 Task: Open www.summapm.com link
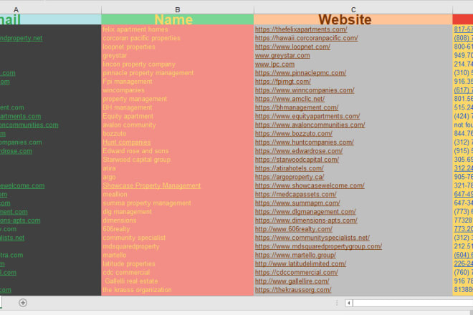click(297, 203)
